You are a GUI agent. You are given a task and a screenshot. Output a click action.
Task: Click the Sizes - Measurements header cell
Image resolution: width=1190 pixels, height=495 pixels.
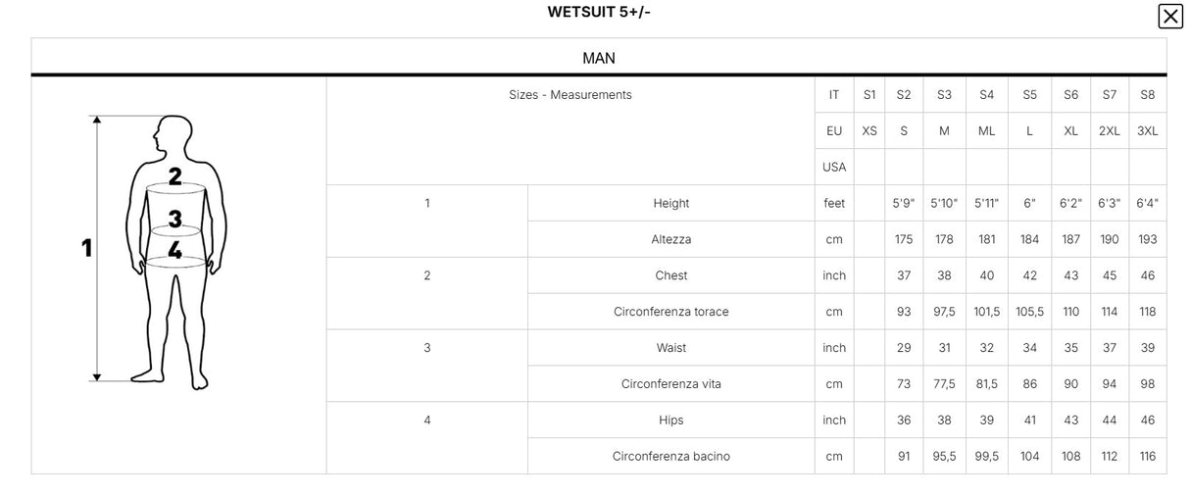(x=570, y=95)
